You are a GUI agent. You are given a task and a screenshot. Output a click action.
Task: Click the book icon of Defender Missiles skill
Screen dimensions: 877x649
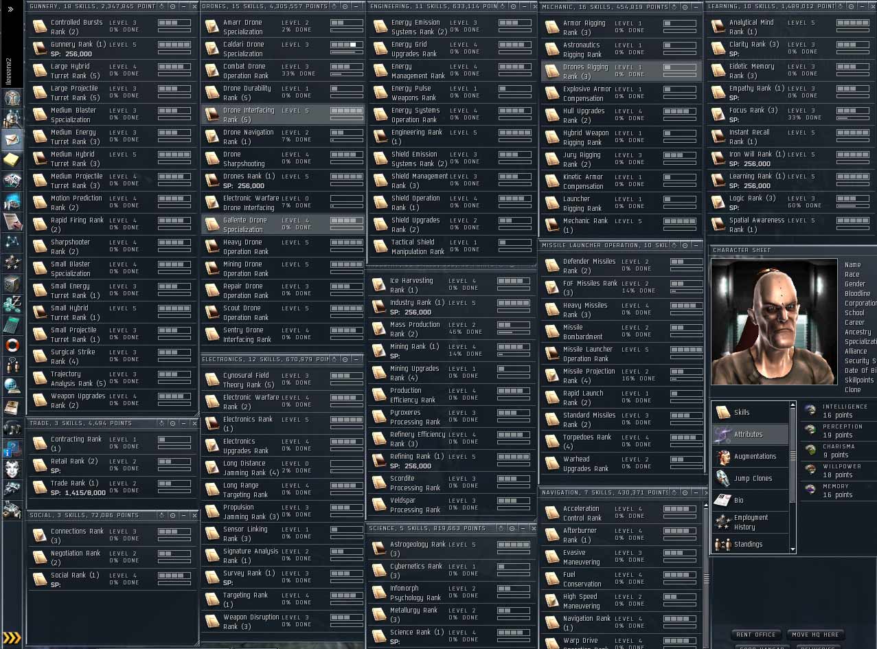[x=552, y=266]
